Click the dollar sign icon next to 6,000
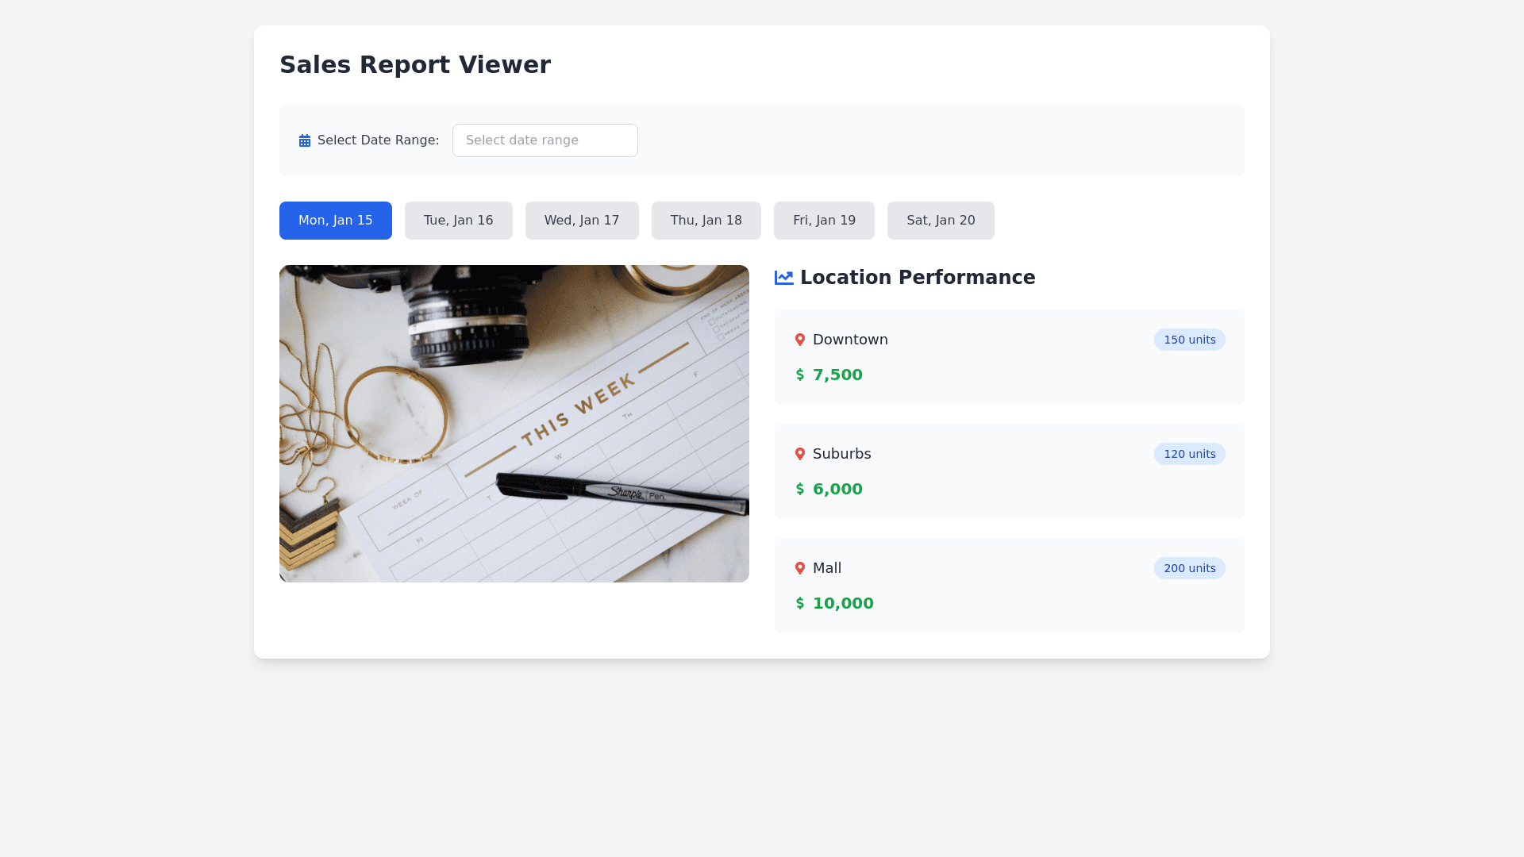The image size is (1524, 857). click(799, 489)
